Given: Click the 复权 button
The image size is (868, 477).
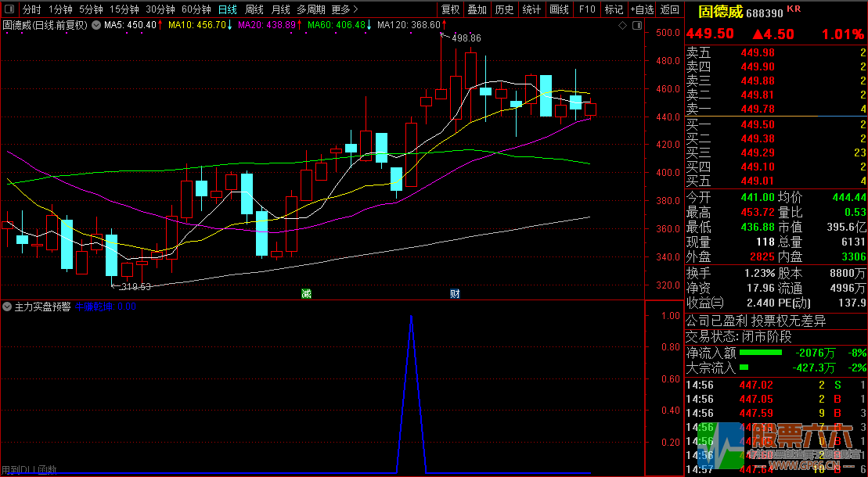Looking at the screenshot, I should [451, 9].
